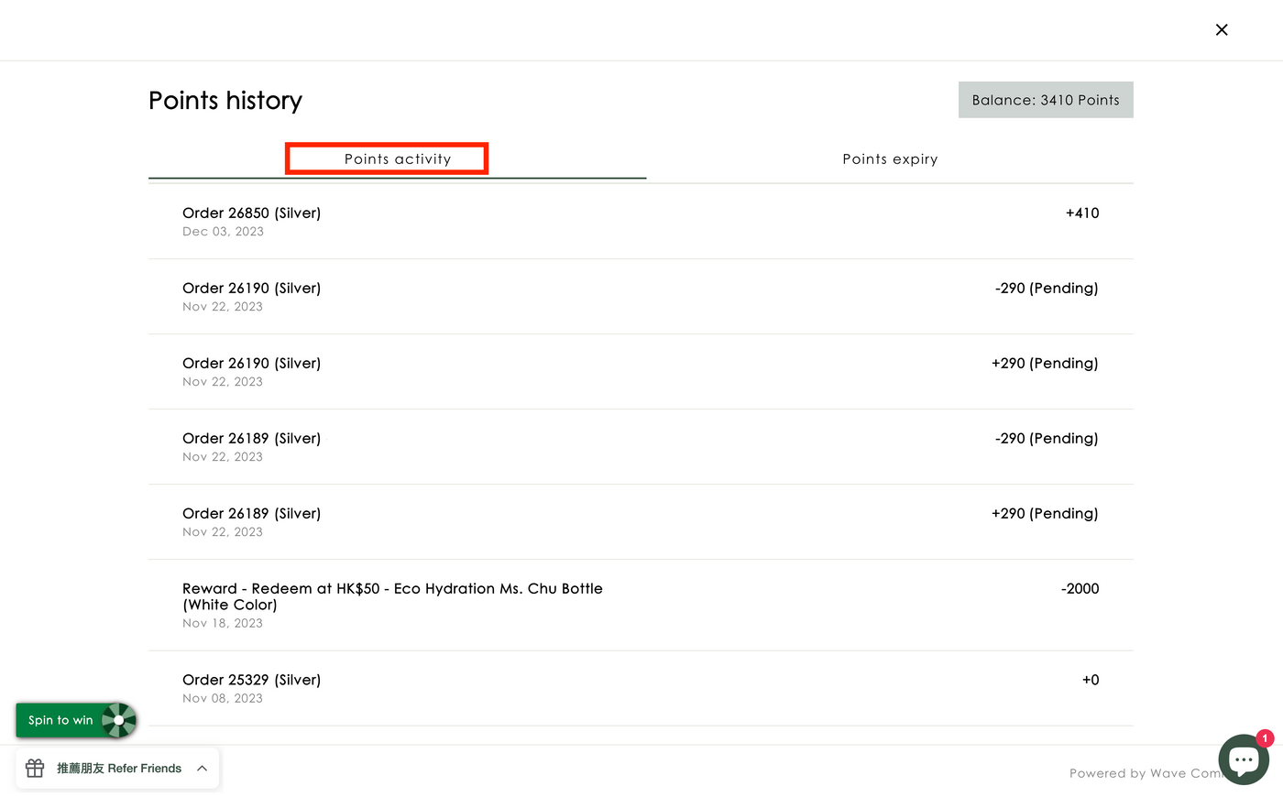
Task: Click the Dec 03, 2023 date
Action: click(x=223, y=232)
